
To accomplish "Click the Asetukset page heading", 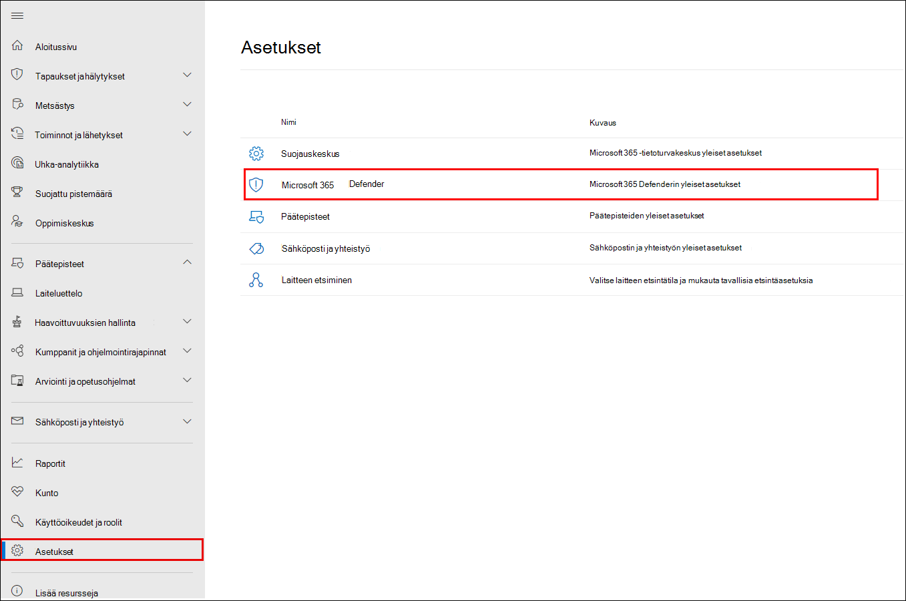I will (281, 47).
